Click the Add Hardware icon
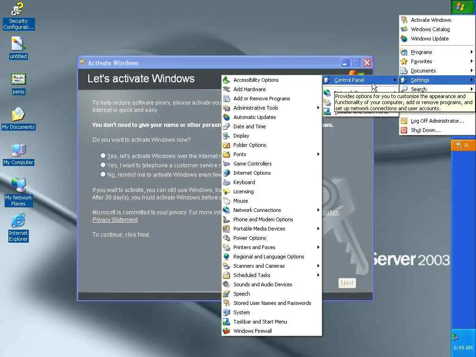Image resolution: width=476 pixels, height=357 pixels. 226,89
